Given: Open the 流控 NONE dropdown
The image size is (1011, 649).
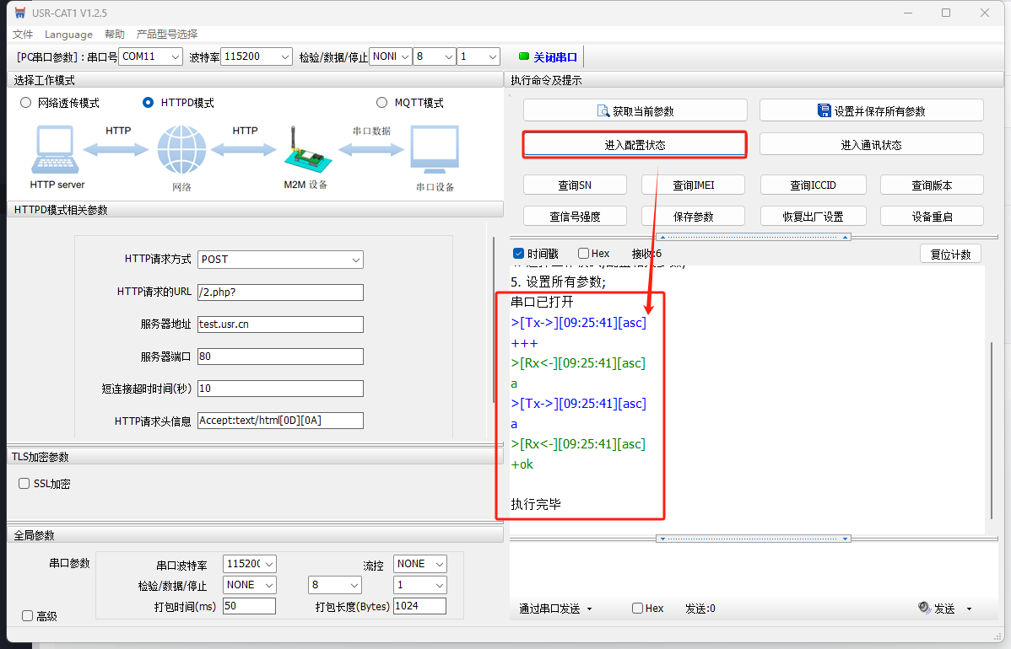Looking at the screenshot, I should pyautogui.click(x=420, y=564).
